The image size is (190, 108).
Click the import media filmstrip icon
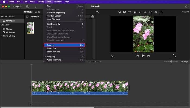[28, 7]
